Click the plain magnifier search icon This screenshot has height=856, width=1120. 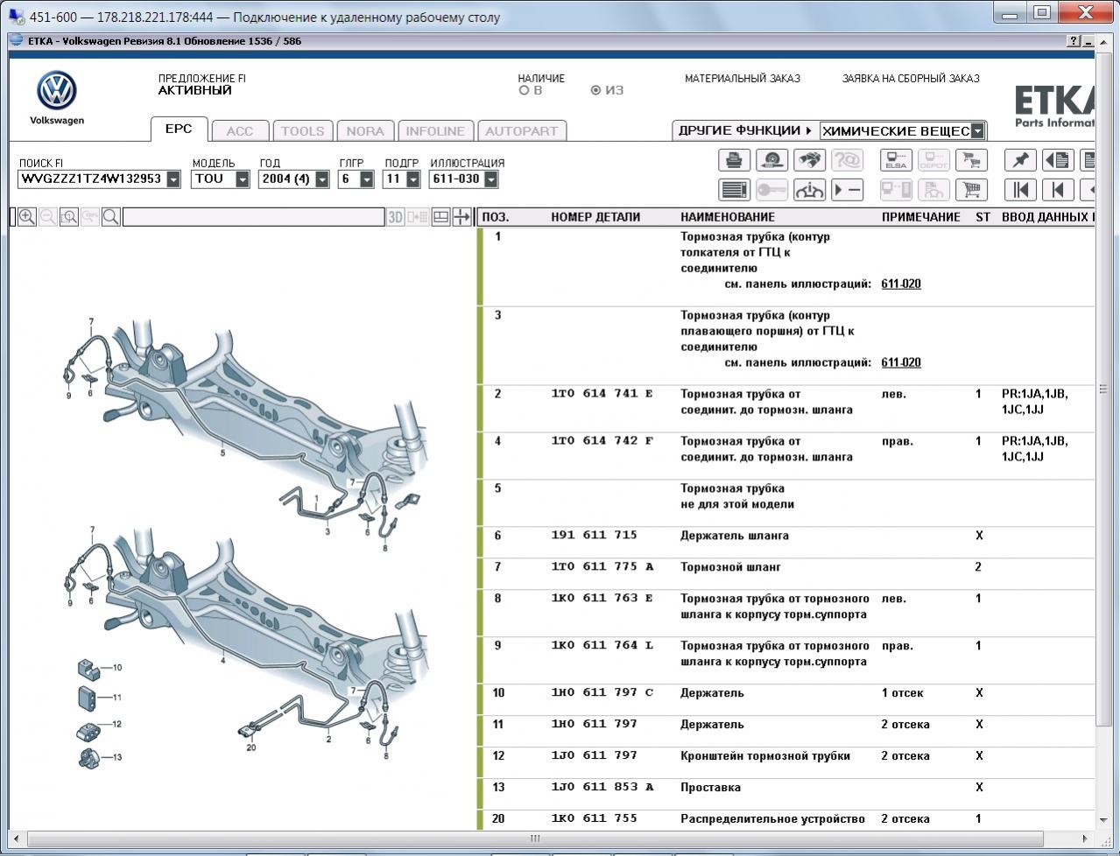pos(111,217)
